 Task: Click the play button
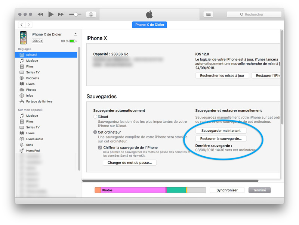pos(51,14)
